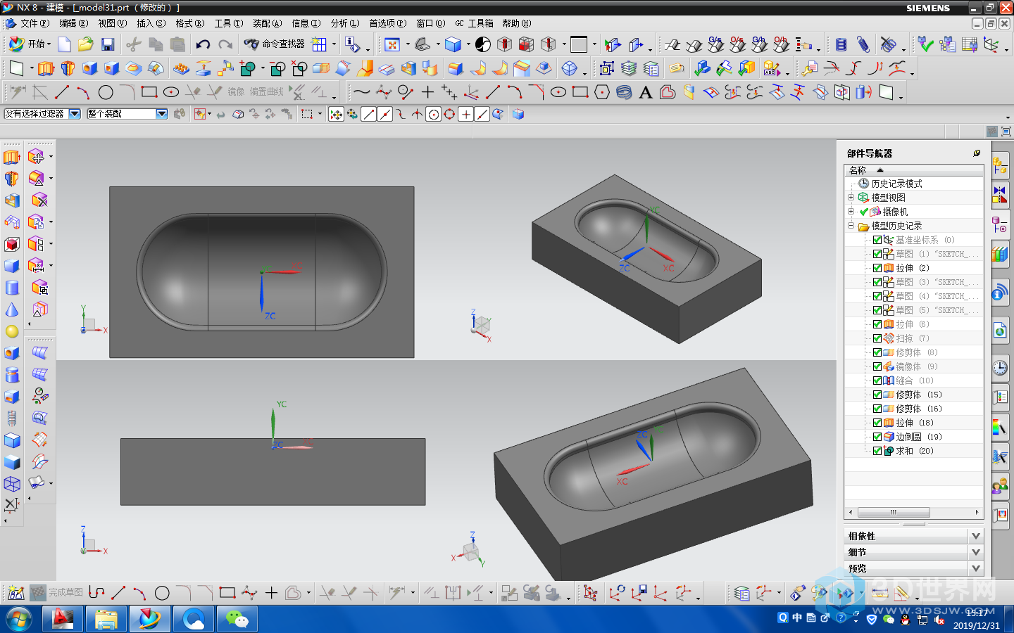Create a new file with the blank page icon
This screenshot has height=633, width=1014.
pyautogui.click(x=64, y=44)
